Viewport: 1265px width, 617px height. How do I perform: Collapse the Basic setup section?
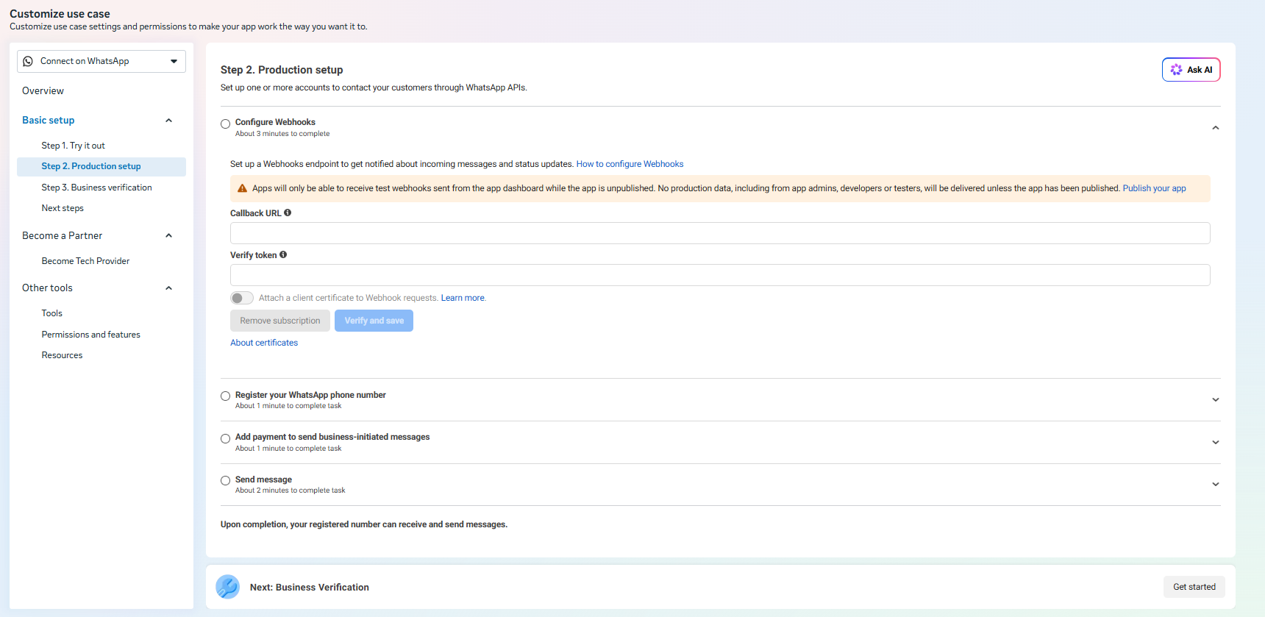click(168, 121)
